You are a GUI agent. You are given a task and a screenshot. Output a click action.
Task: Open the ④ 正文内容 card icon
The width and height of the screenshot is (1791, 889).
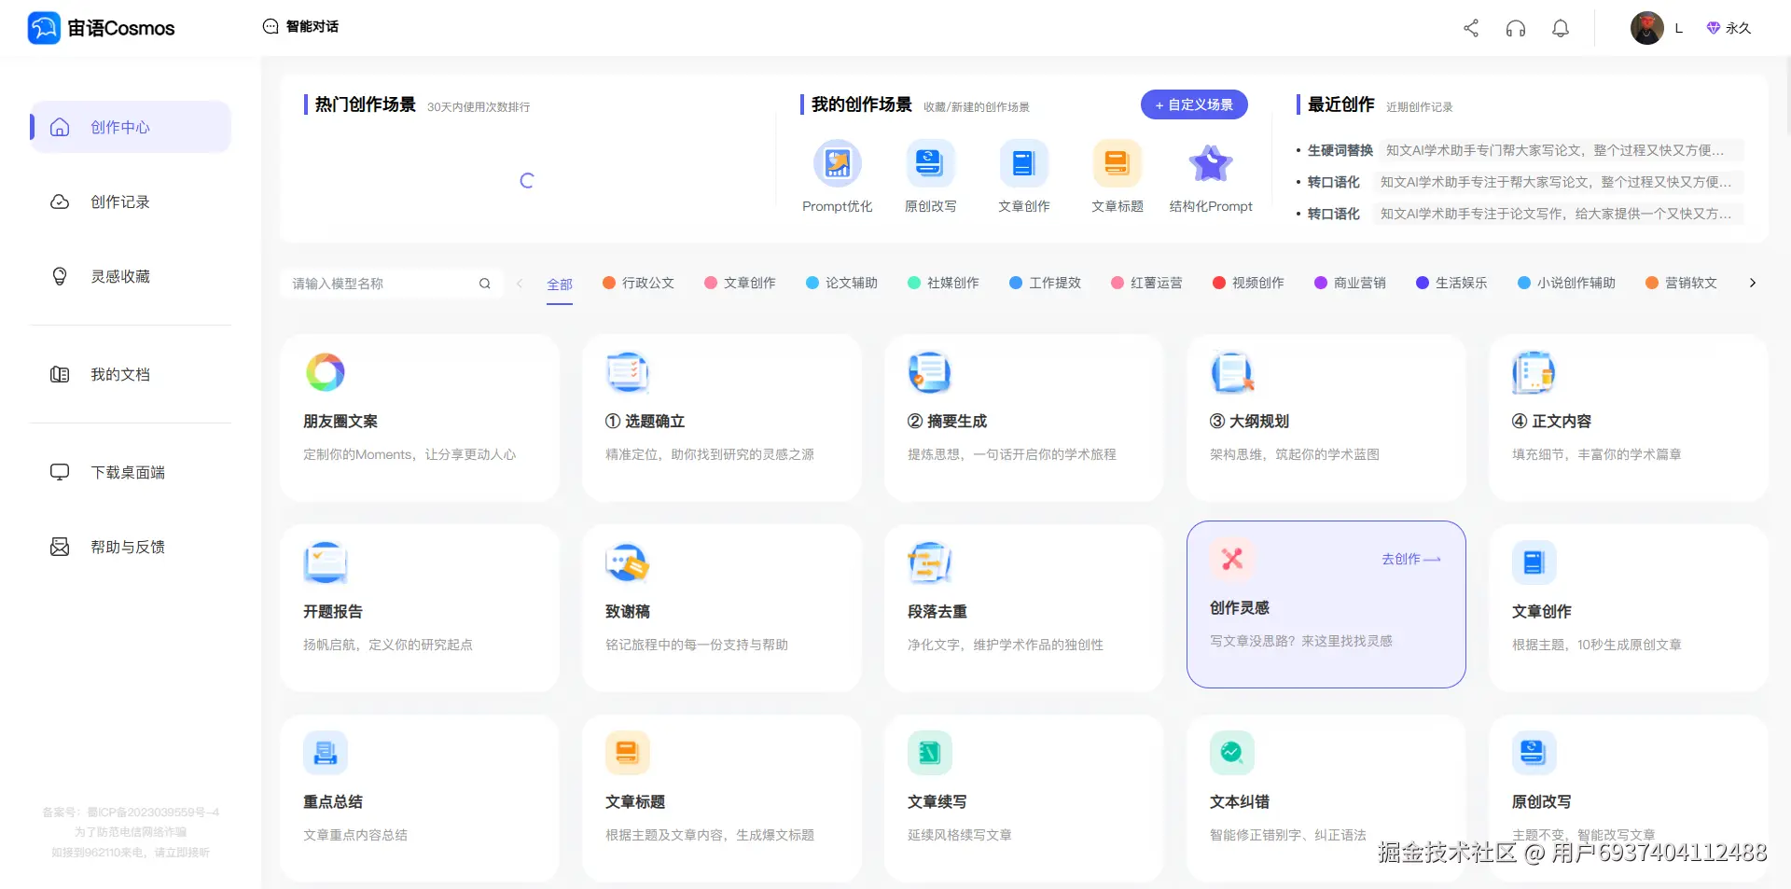coord(1534,372)
